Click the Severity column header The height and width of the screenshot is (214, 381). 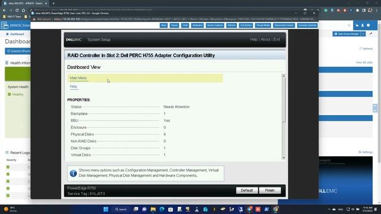11,160
